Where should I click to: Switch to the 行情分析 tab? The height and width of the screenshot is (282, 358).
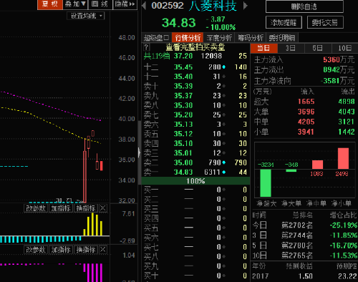click(188, 38)
